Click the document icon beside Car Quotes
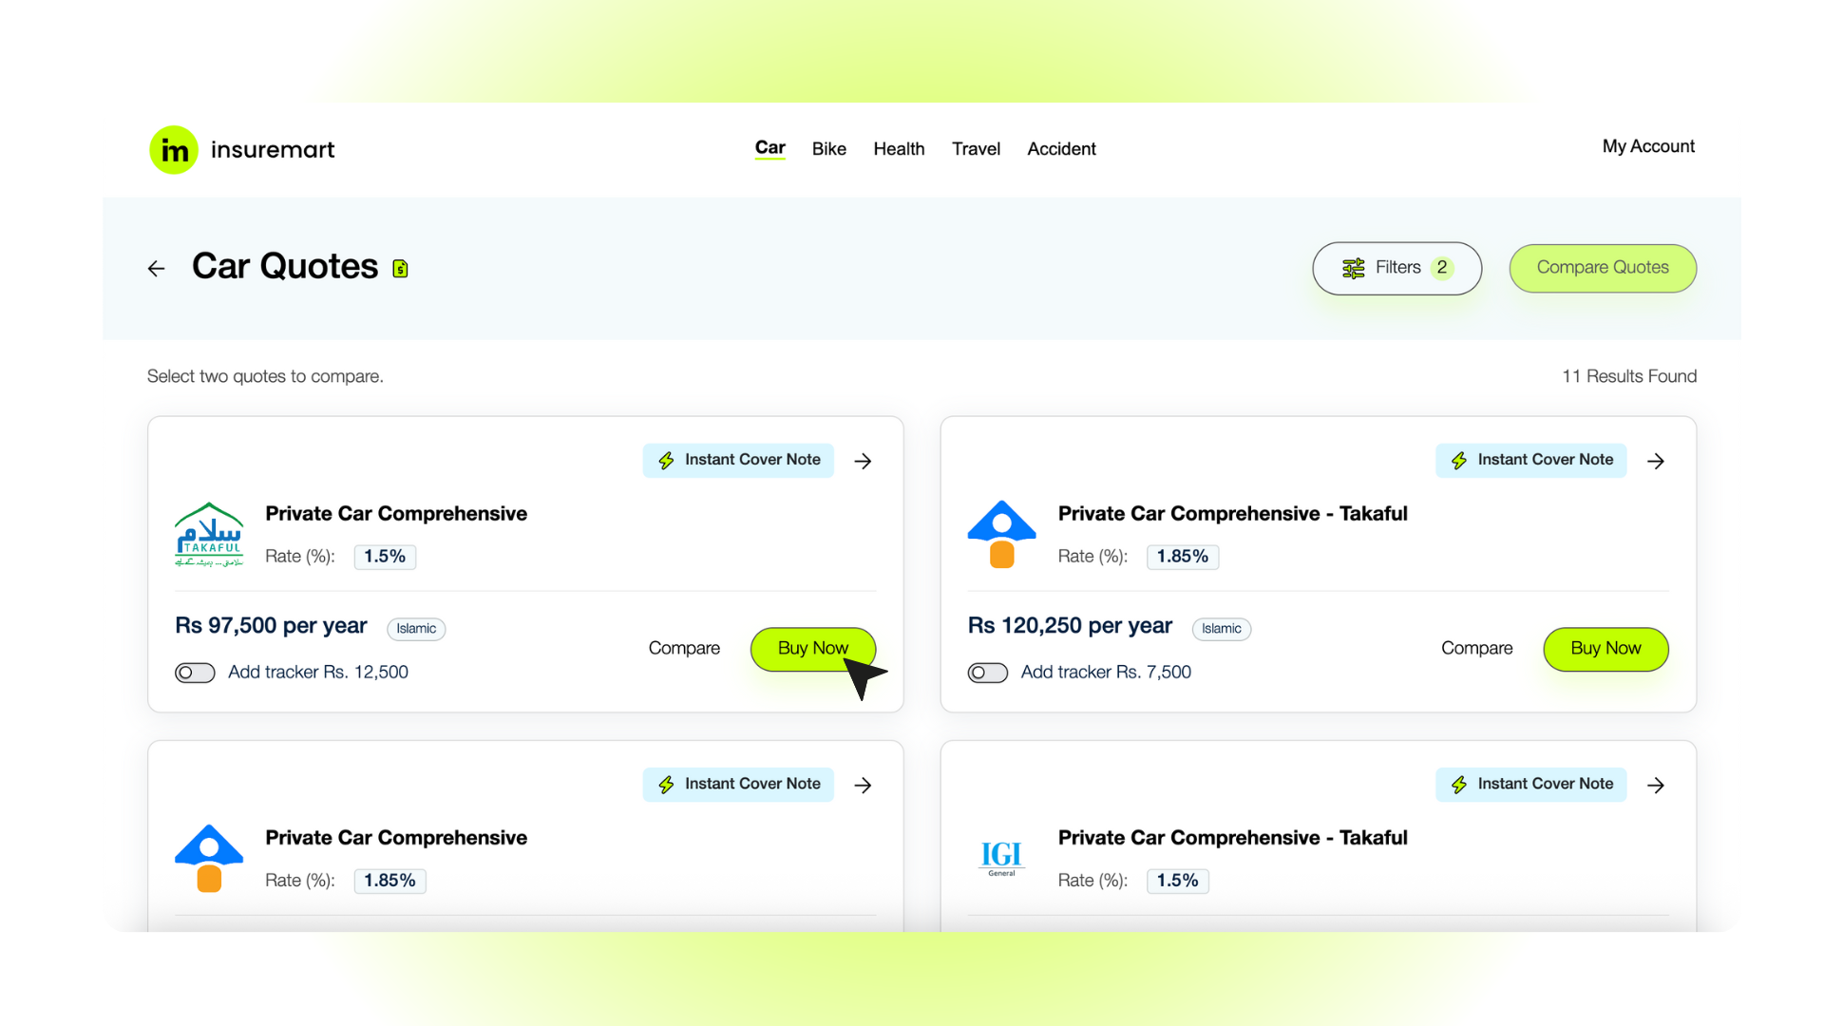 pyautogui.click(x=401, y=269)
